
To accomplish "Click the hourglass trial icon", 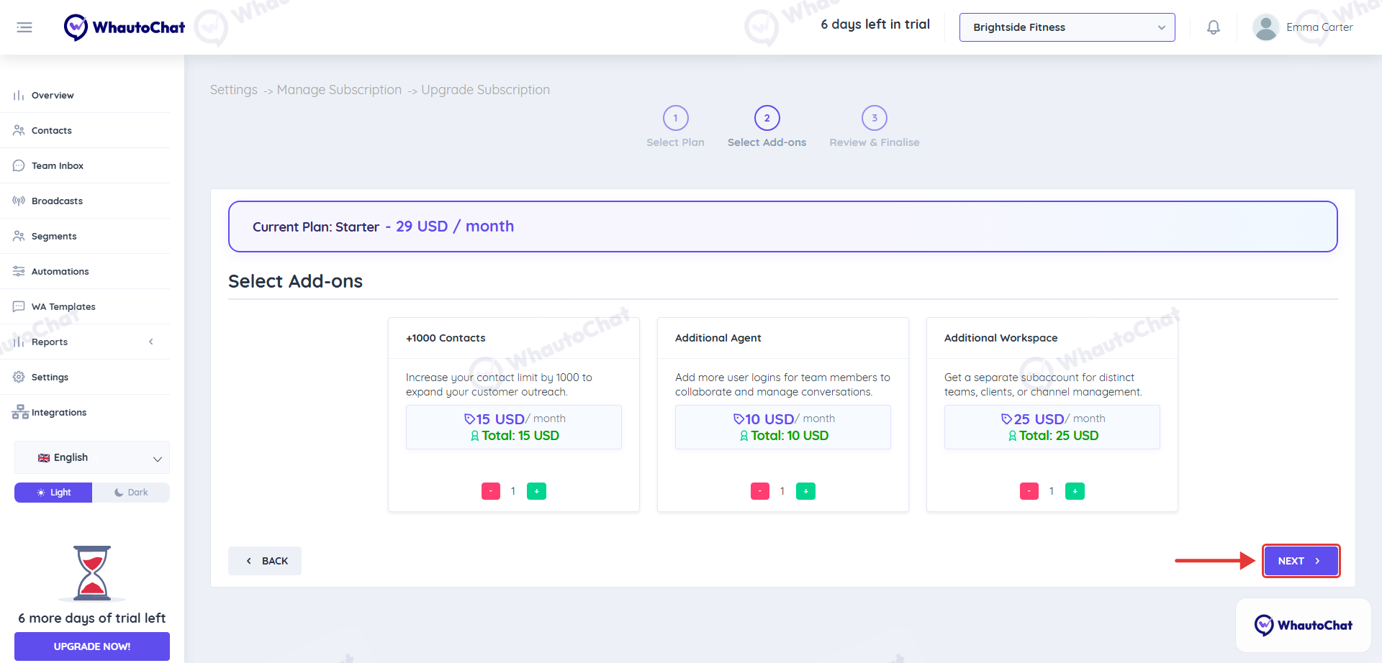I will click(92, 573).
